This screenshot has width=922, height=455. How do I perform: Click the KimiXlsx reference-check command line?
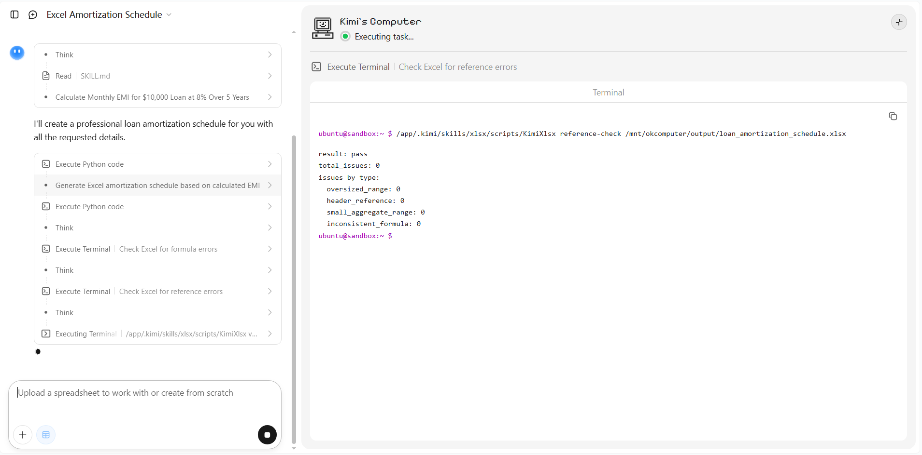click(582, 134)
